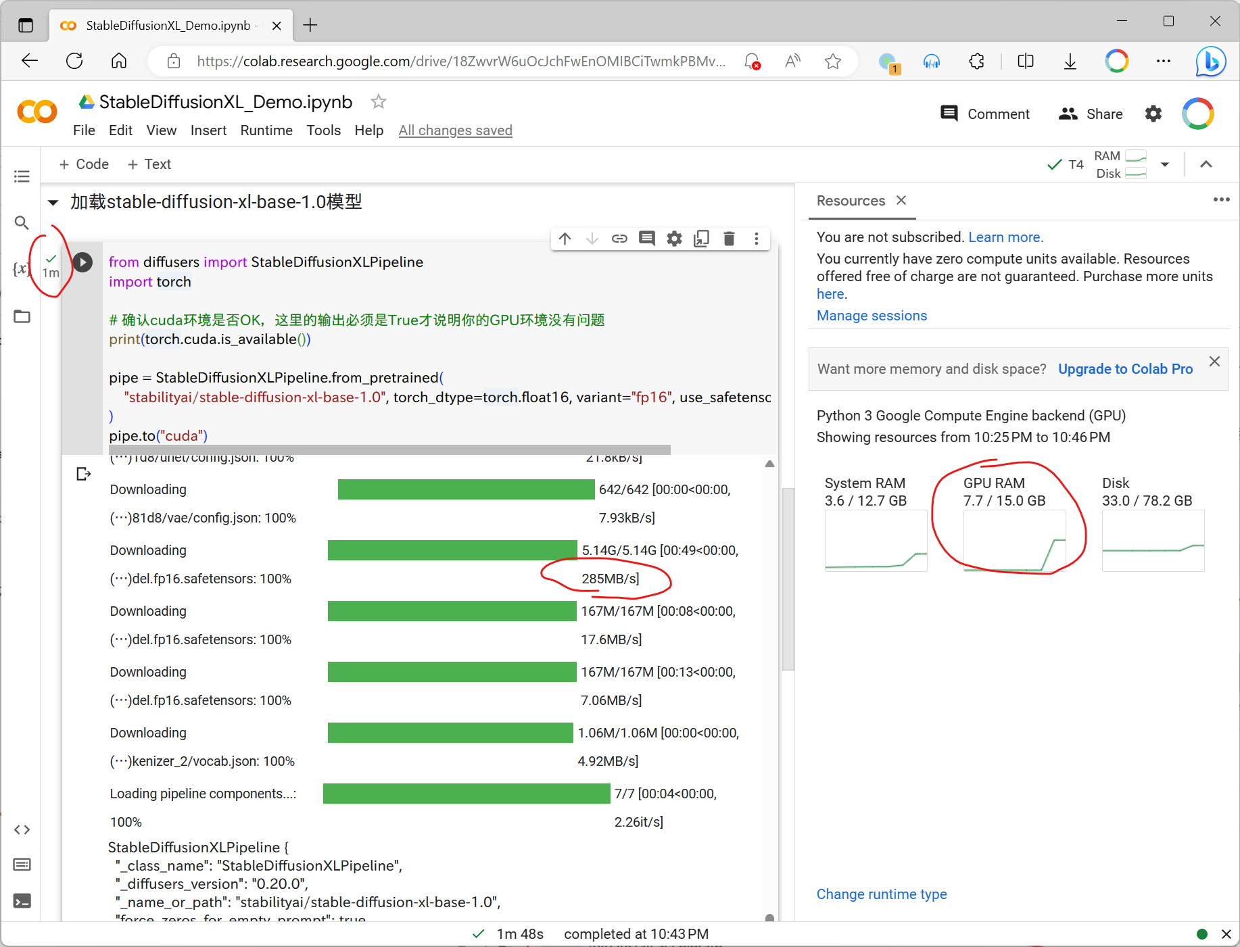Close the StableDiffusionXL_Demo.ipynb browser tab

pos(277,26)
